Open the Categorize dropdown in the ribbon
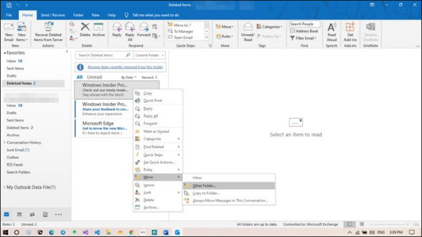The height and width of the screenshot is (237, 422). [x=270, y=27]
